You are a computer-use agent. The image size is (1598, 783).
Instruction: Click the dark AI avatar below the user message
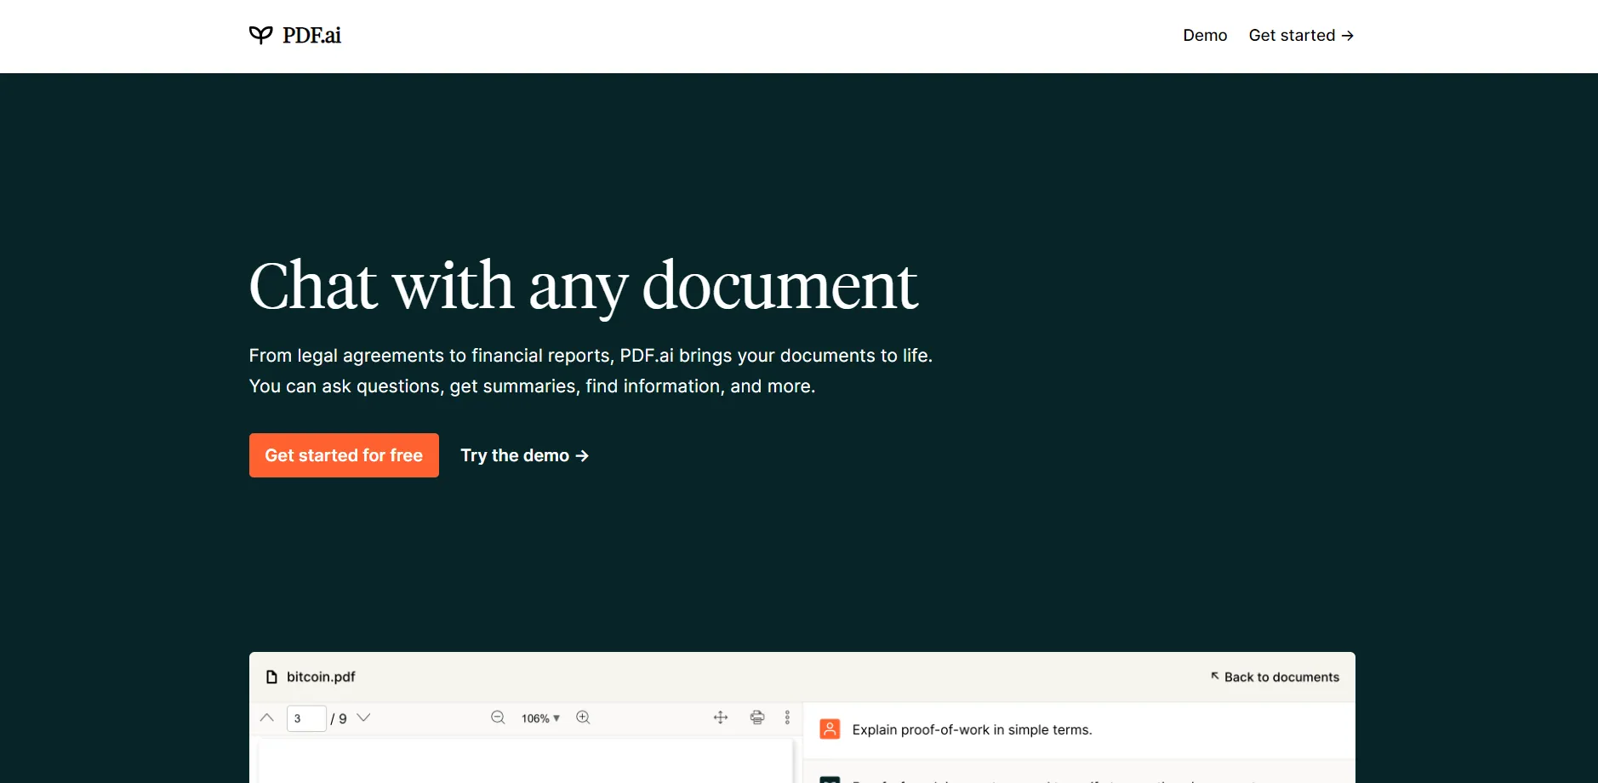[829, 780]
